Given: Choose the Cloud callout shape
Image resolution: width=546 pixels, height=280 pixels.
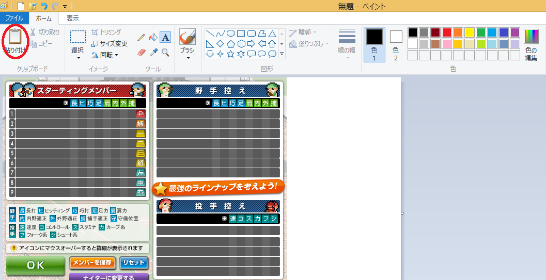Looking at the screenshot, I should [272, 54].
